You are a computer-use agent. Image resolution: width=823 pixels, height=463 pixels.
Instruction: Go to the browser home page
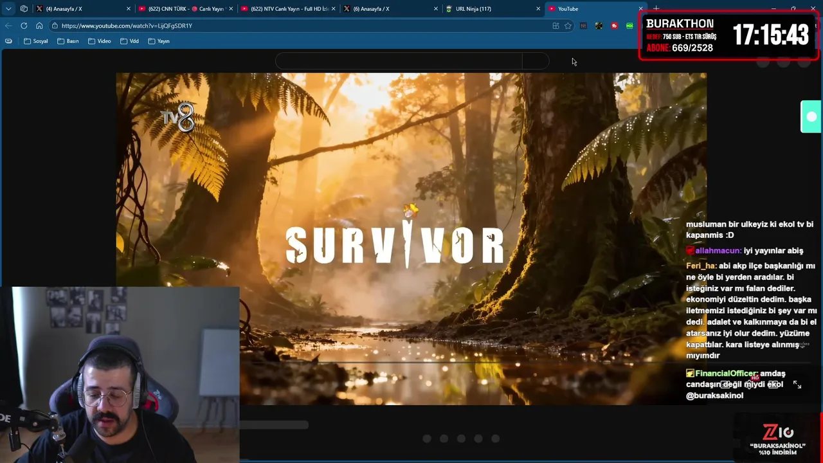pyautogui.click(x=39, y=26)
